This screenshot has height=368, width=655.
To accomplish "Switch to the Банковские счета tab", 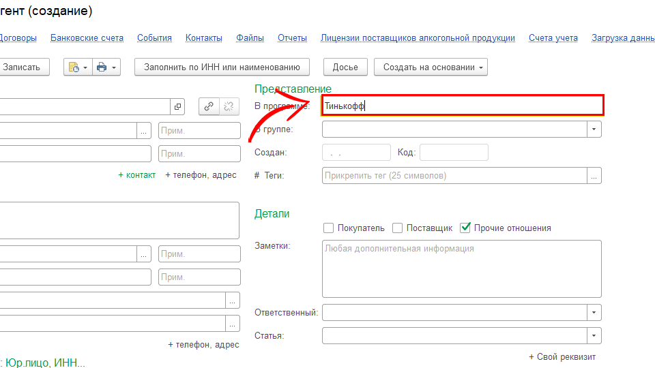I will (x=87, y=38).
